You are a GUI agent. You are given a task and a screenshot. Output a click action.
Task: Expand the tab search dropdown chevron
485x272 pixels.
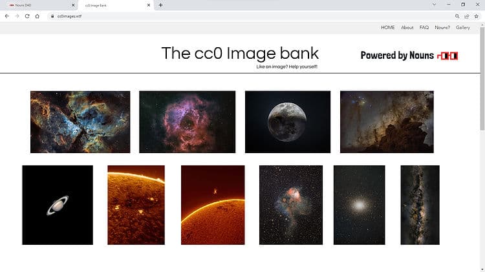[435, 5]
